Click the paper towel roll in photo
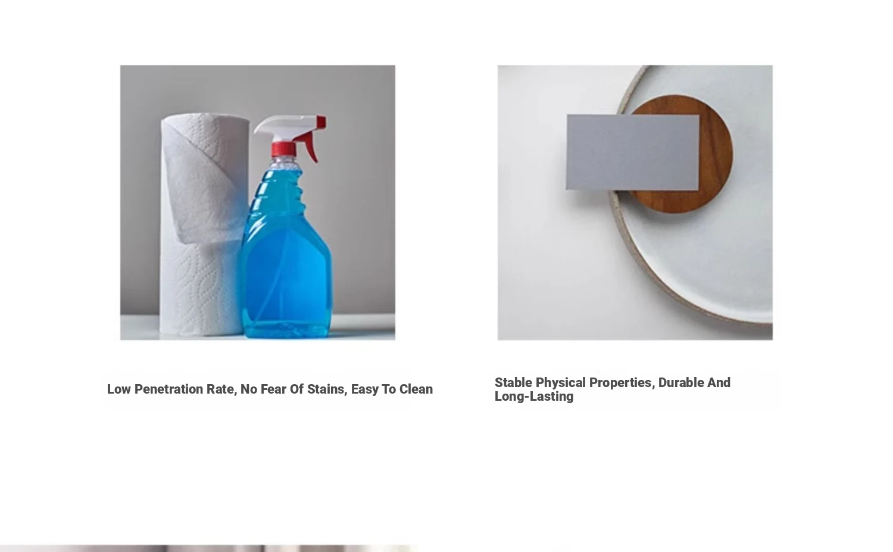 pyautogui.click(x=202, y=223)
